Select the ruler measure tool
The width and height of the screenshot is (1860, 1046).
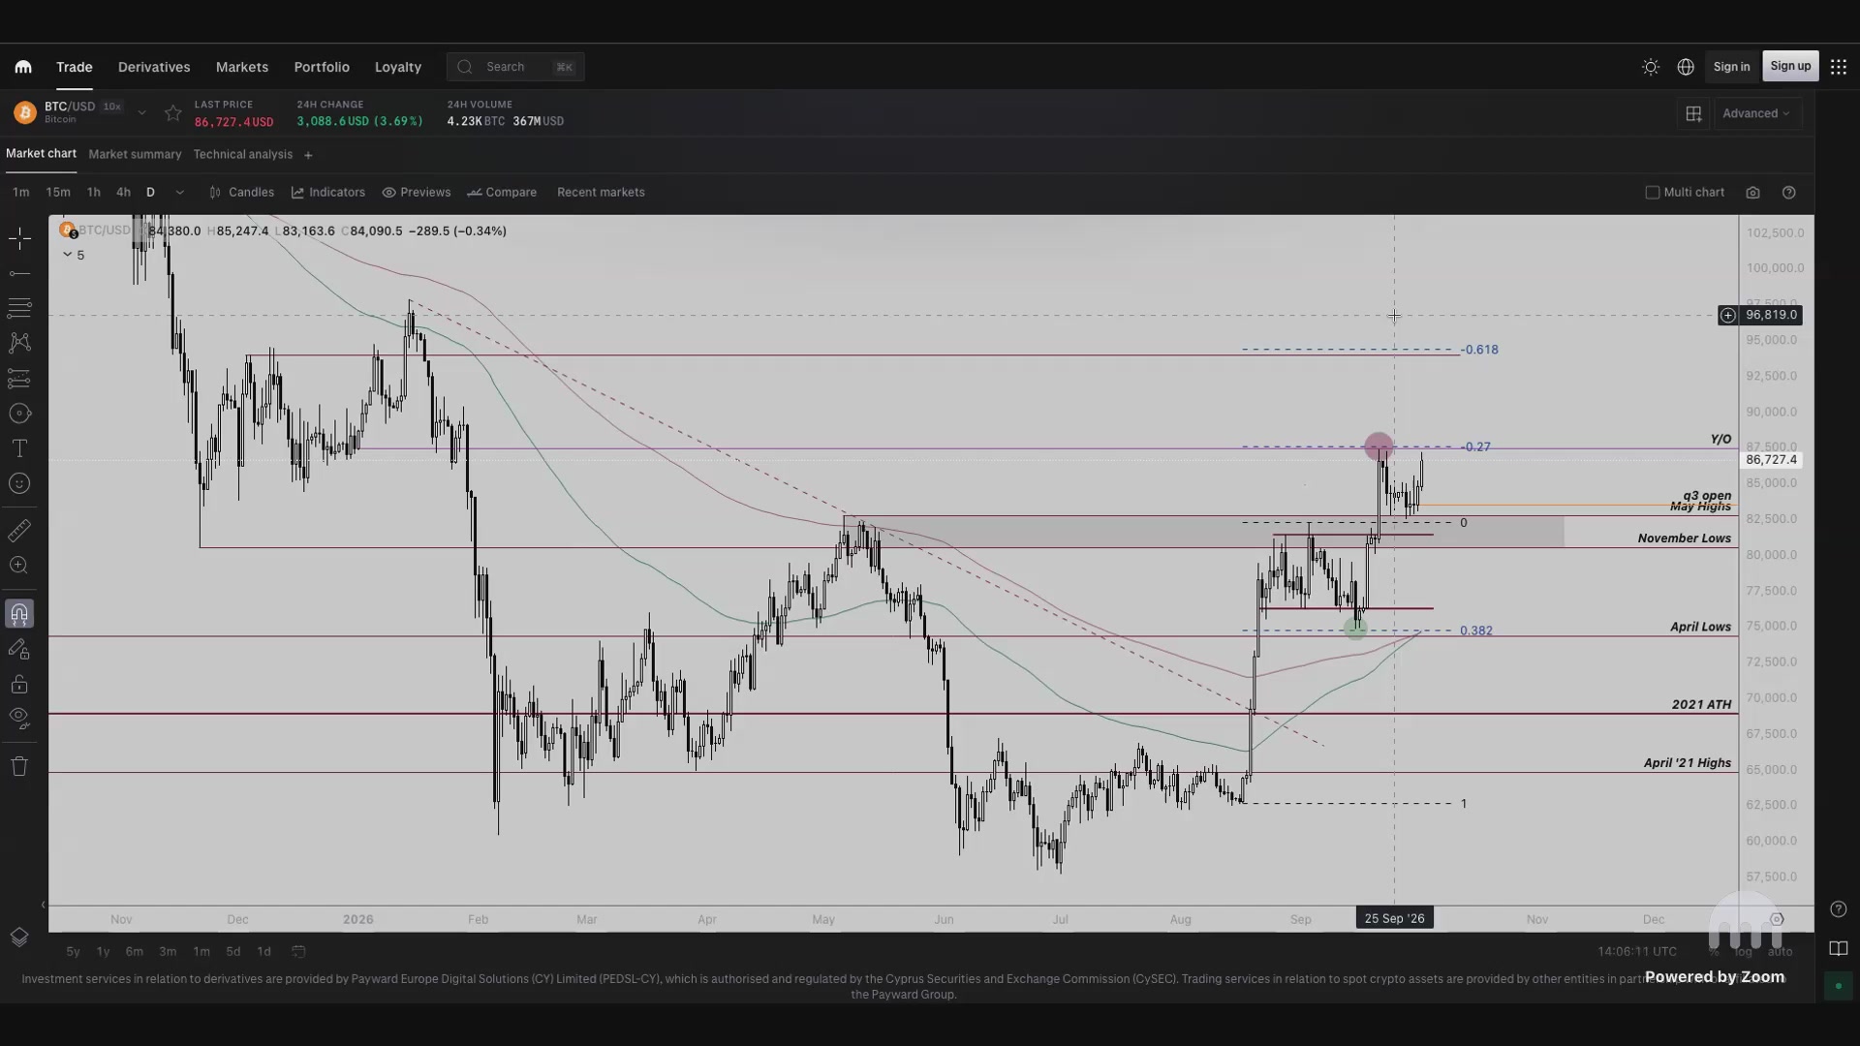coord(19,530)
